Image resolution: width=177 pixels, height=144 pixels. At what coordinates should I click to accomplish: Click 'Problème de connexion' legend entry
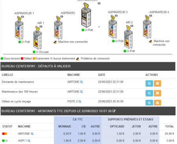93,59
